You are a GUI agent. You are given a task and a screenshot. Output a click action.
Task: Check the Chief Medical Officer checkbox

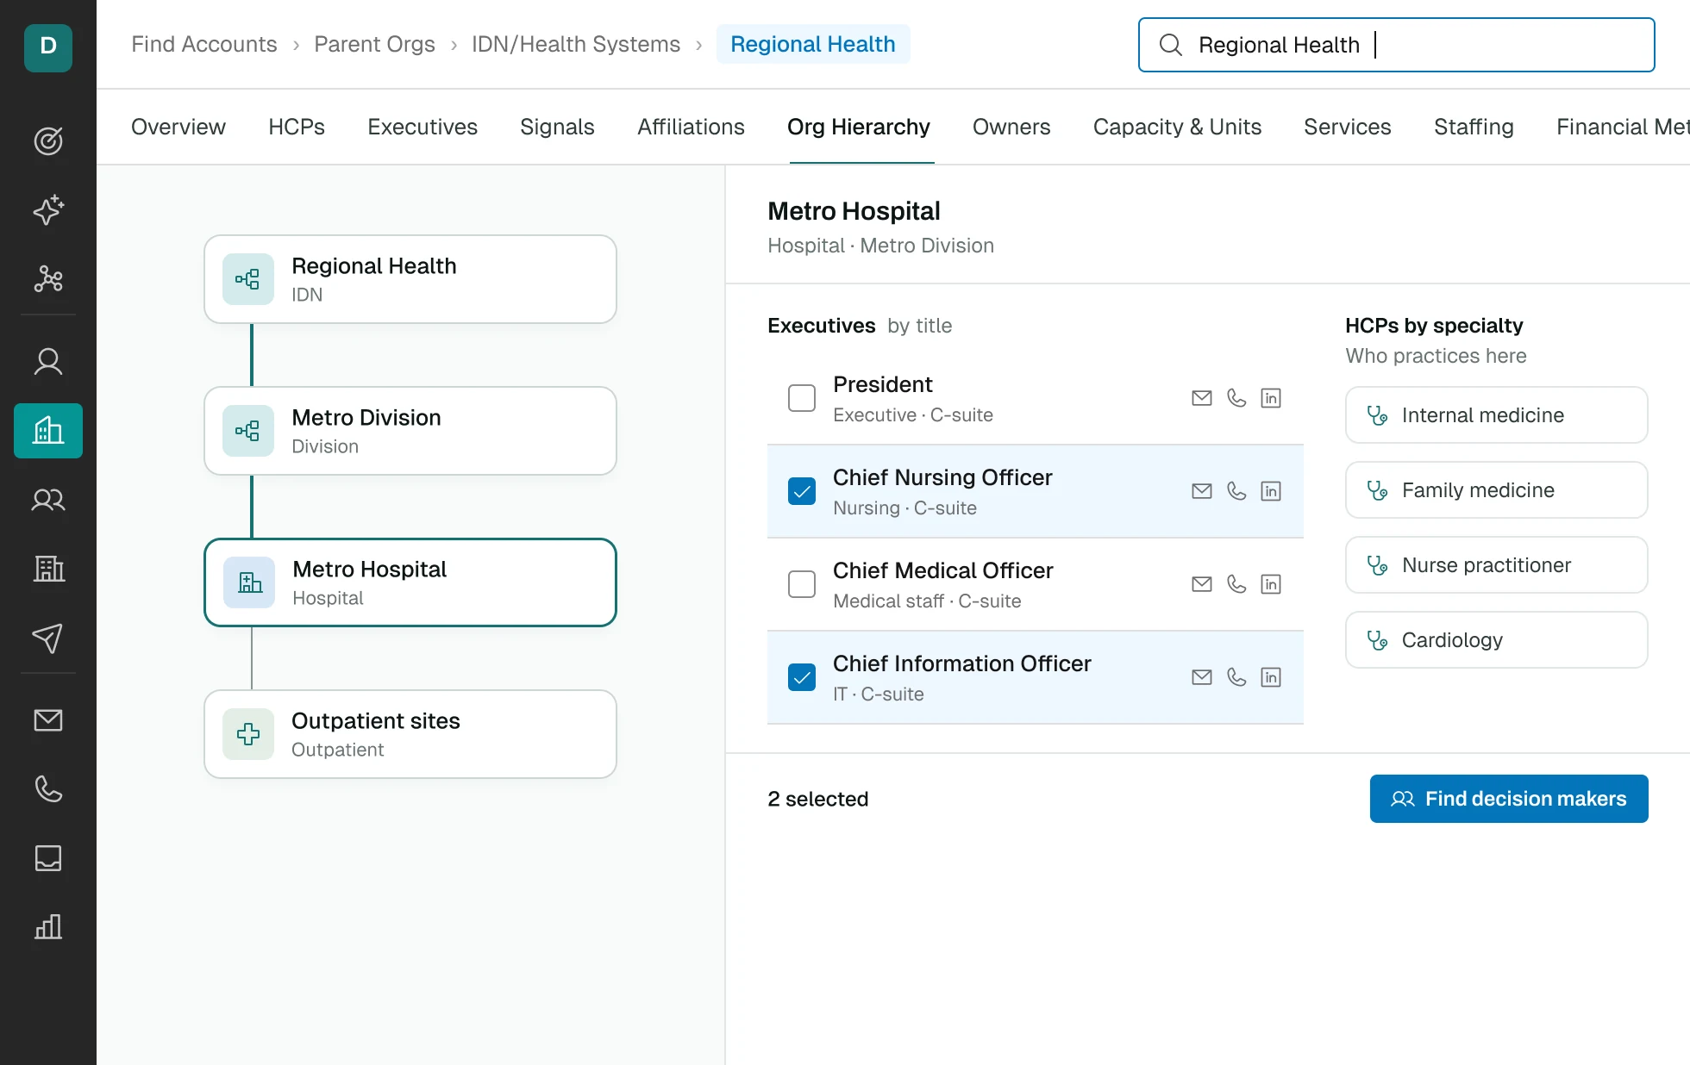[802, 584]
